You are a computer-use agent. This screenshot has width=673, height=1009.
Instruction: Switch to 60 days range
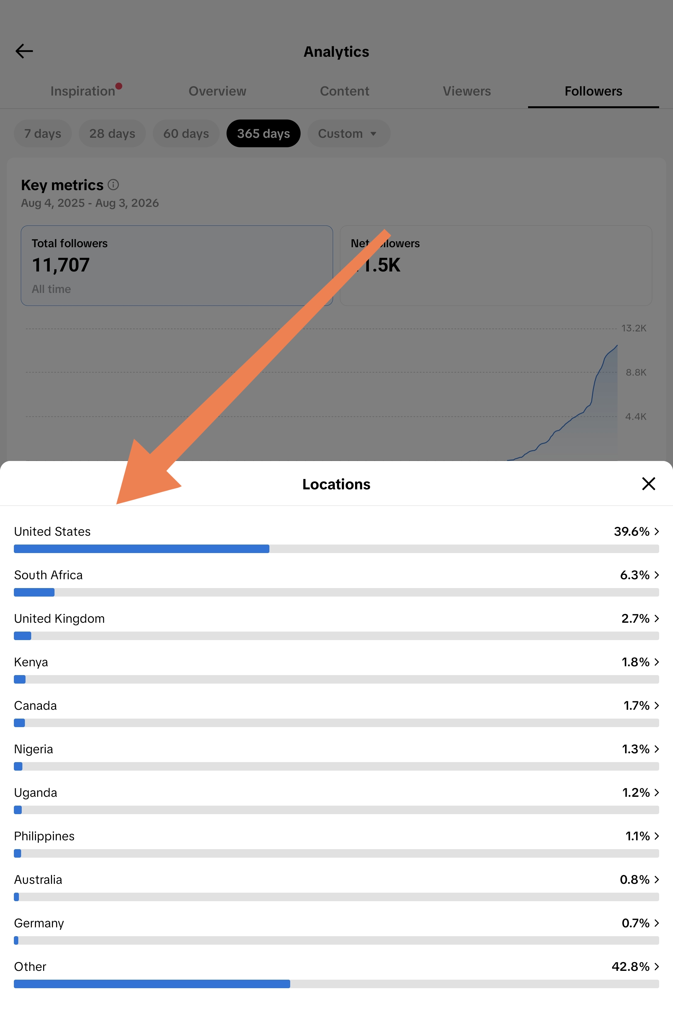pos(186,134)
